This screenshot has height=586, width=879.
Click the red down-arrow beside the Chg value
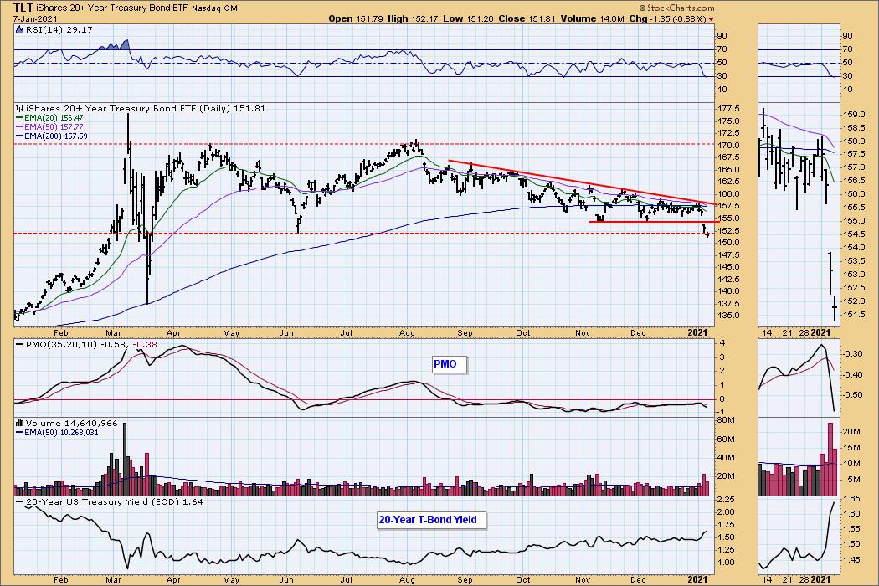(712, 19)
